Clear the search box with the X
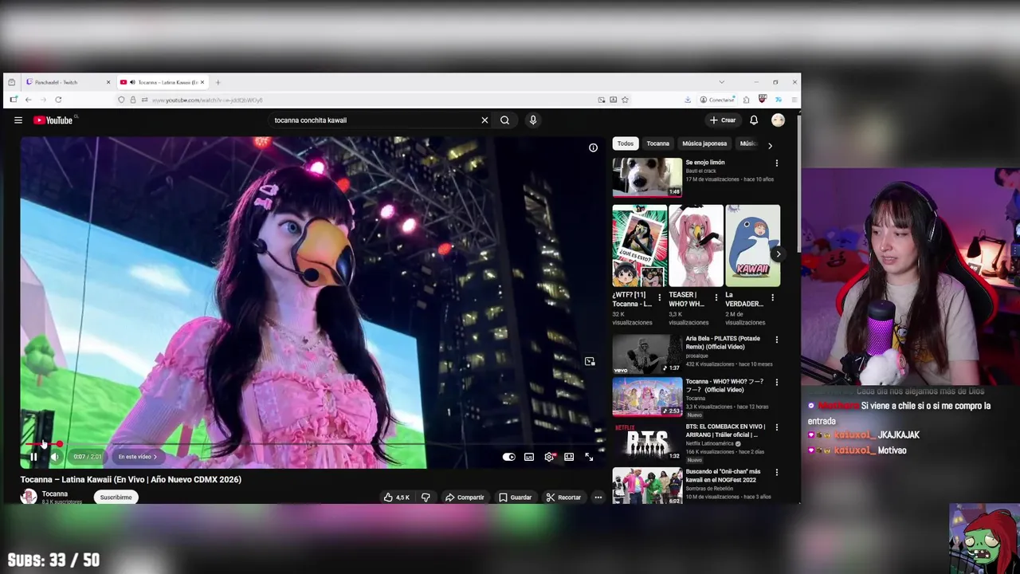This screenshot has width=1020, height=574. (484, 120)
